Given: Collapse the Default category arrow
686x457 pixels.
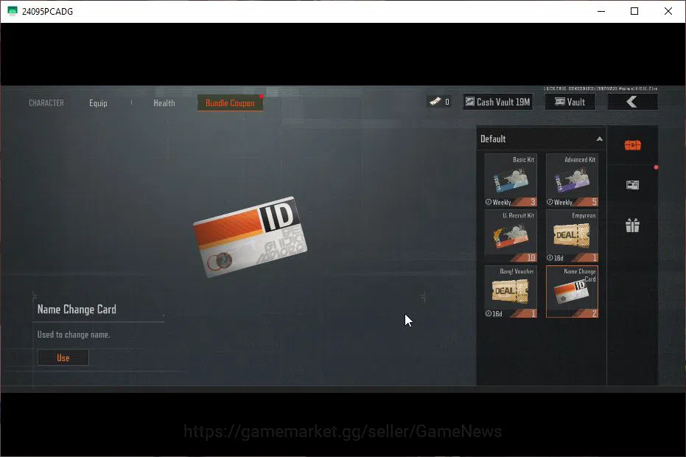Looking at the screenshot, I should tap(599, 139).
